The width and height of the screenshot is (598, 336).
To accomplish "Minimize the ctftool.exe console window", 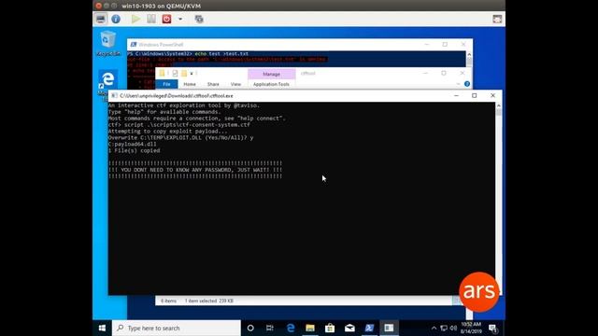I will pos(456,95).
